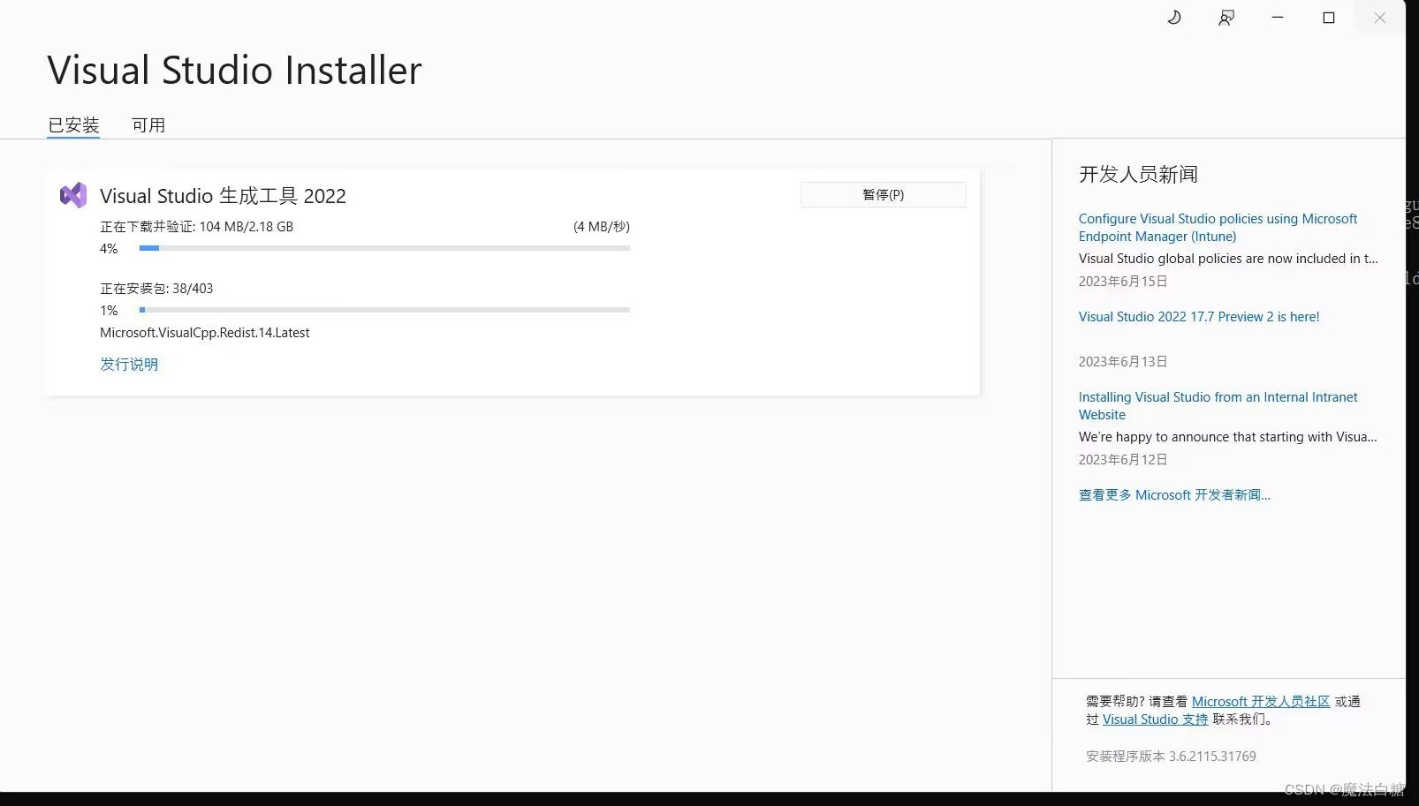Open the send feedback icon
This screenshot has width=1419, height=806.
1225,17
